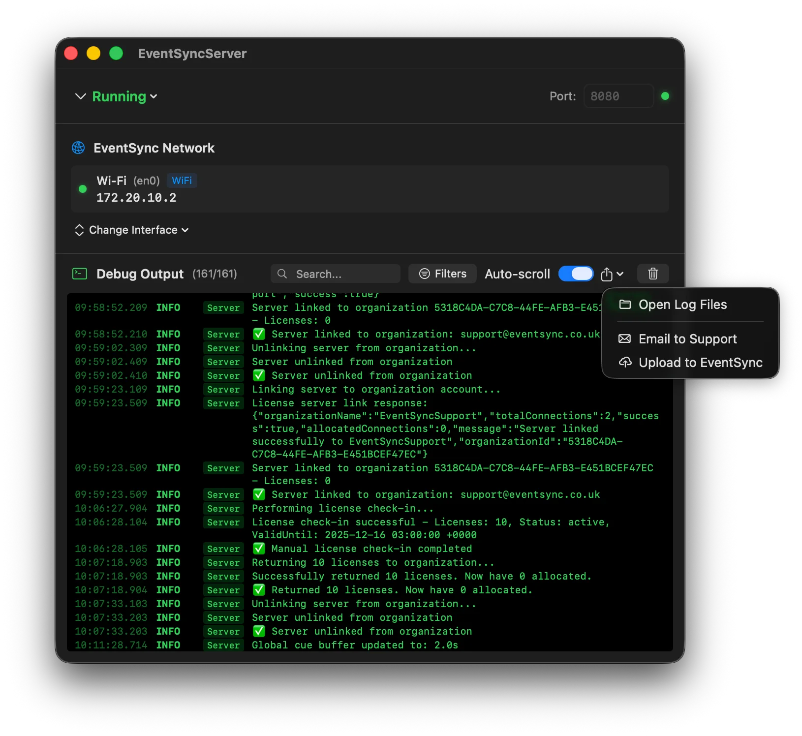
Task: Click the search magnifier icon
Action: (281, 274)
